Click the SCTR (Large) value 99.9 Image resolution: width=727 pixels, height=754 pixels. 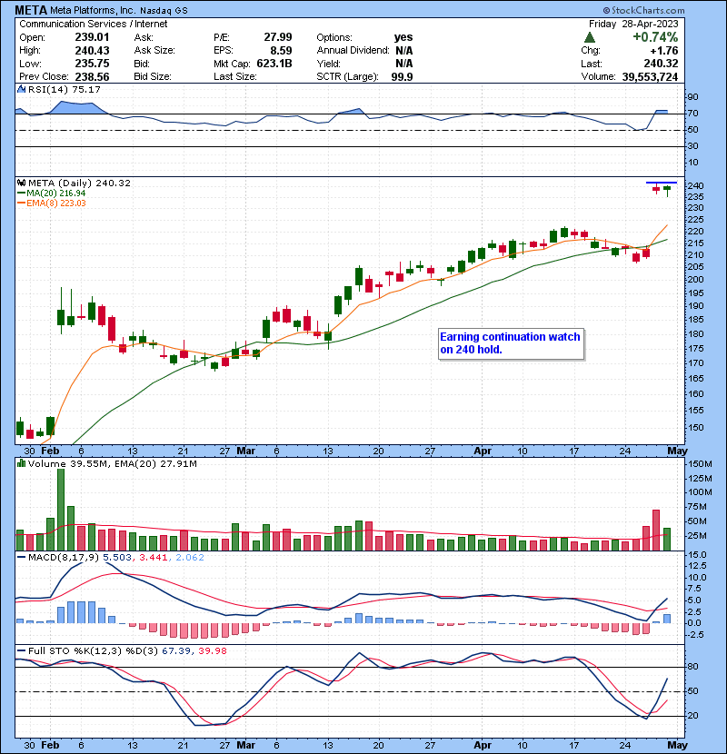(402, 77)
